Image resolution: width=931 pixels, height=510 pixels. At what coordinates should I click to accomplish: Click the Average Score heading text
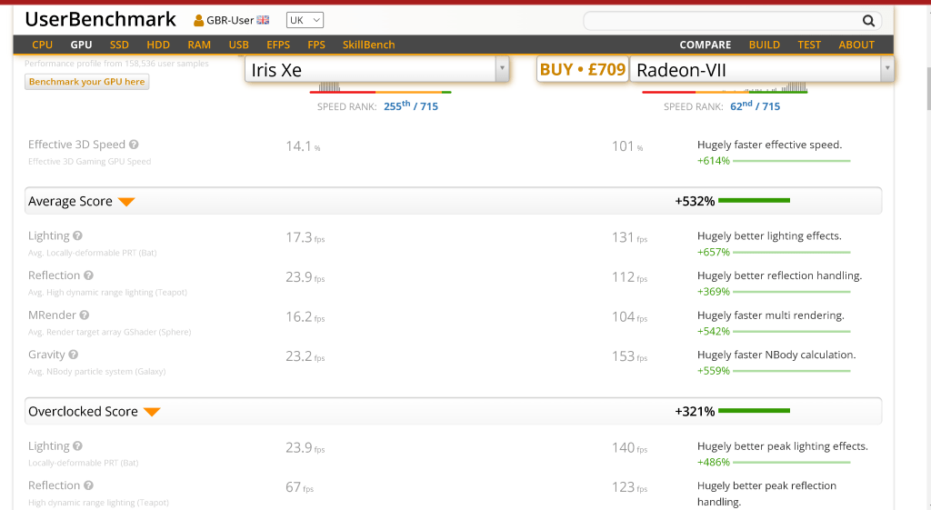[x=70, y=201]
